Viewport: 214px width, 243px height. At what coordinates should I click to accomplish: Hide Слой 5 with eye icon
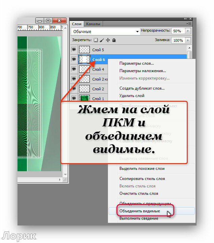(74, 50)
